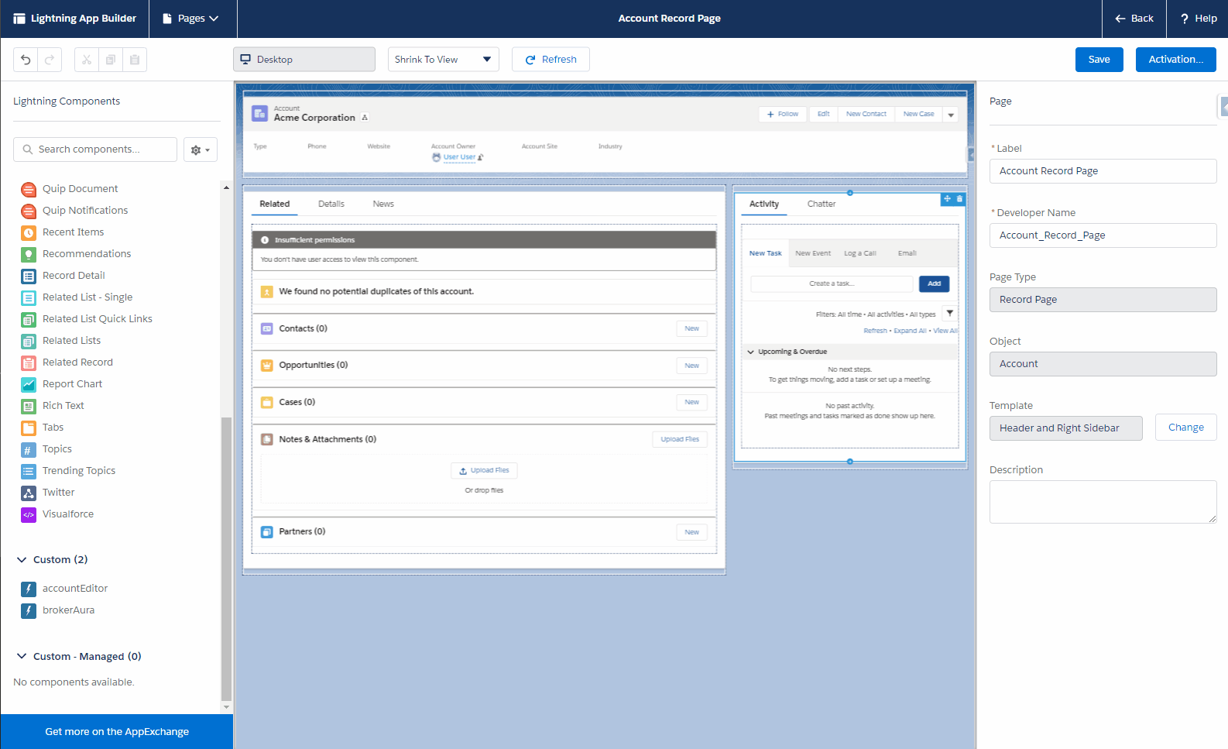
Task: Select the Rich Text component icon
Action: (x=29, y=406)
